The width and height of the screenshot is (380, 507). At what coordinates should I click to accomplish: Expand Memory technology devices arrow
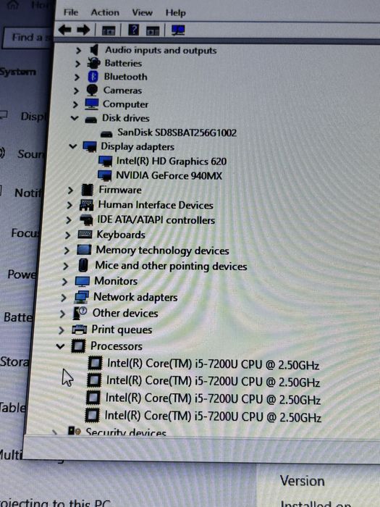67,251
